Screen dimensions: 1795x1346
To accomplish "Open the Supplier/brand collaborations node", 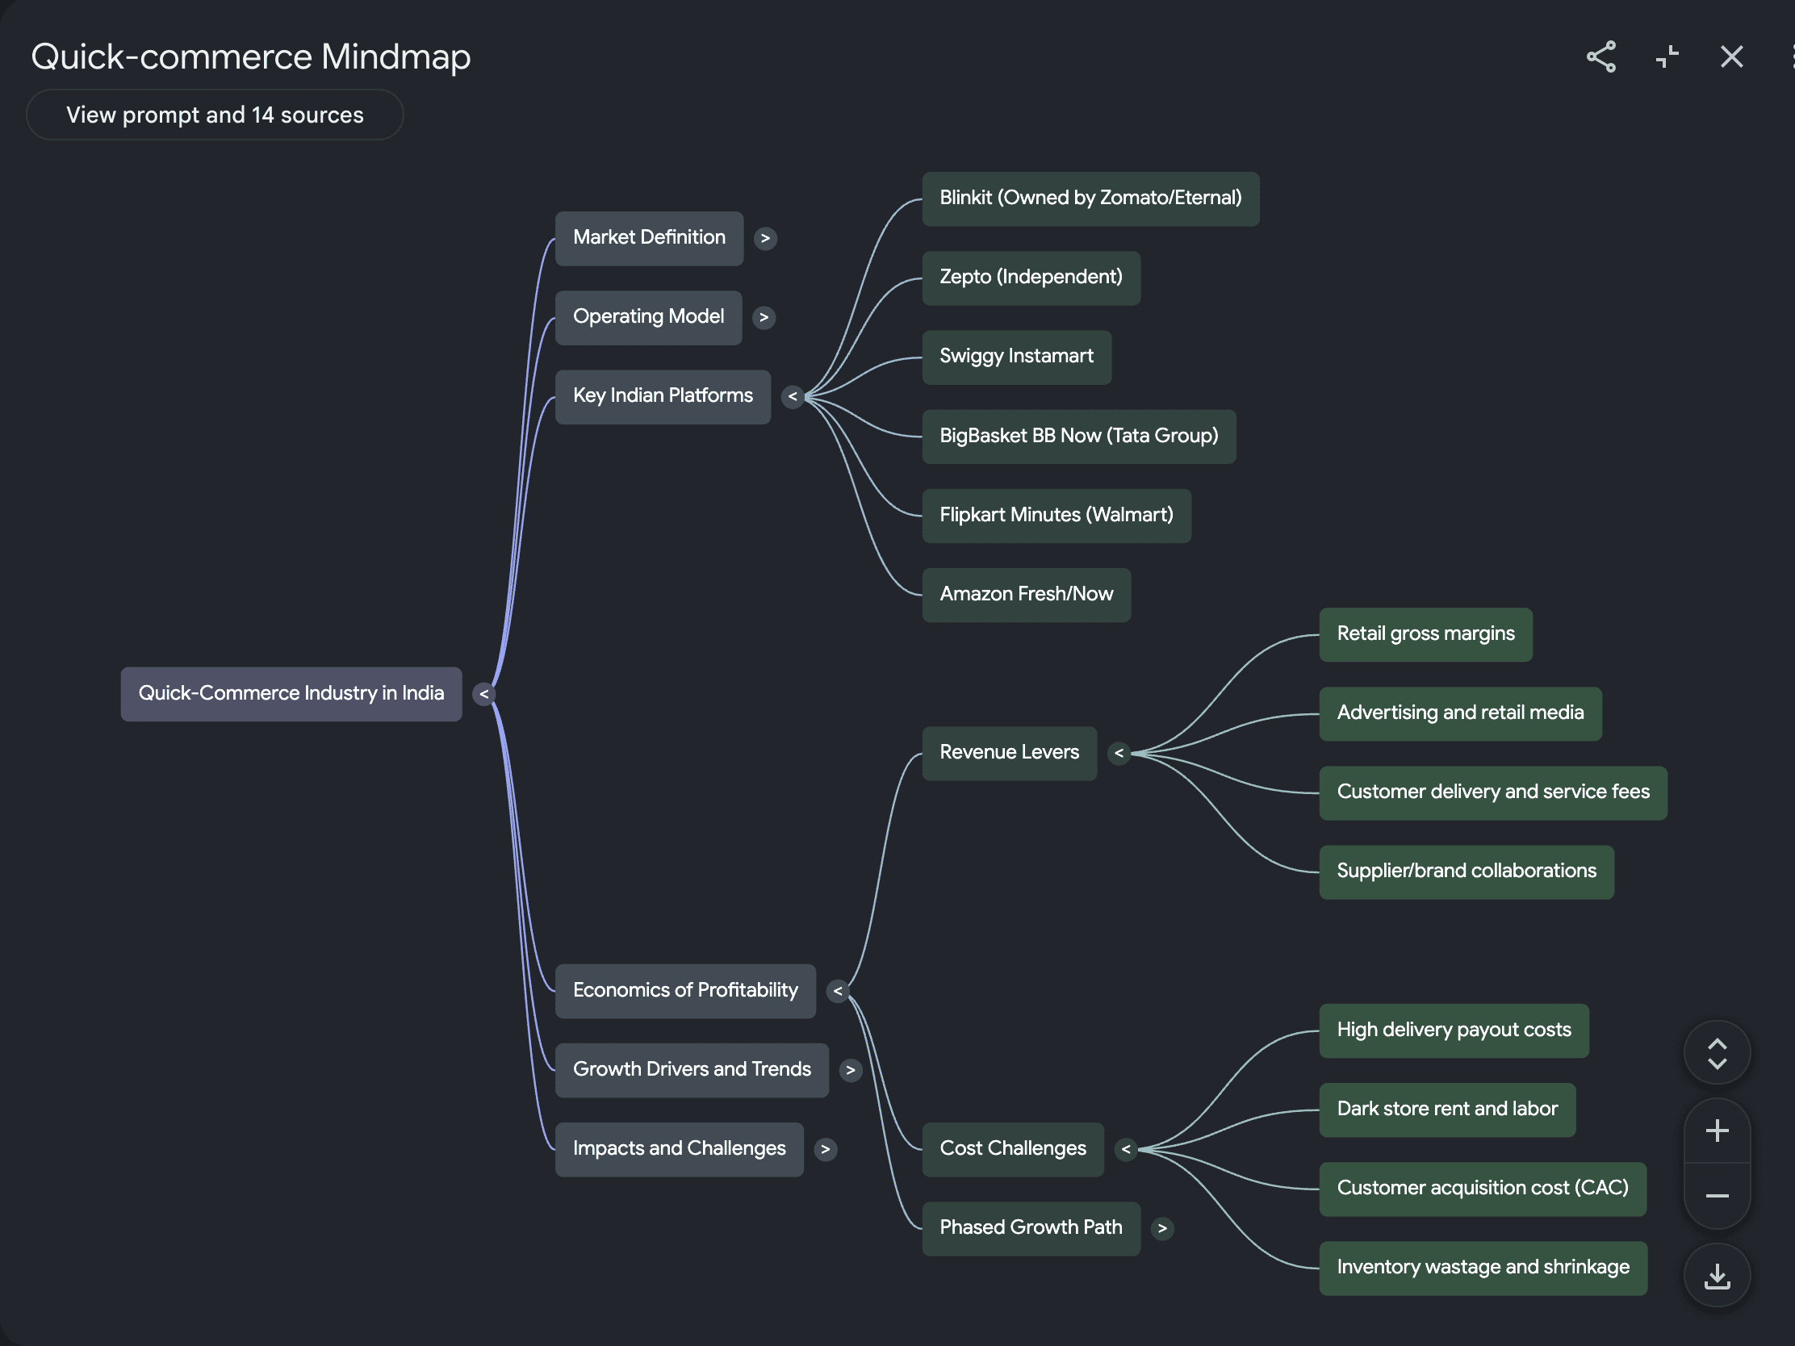I will tap(1467, 872).
